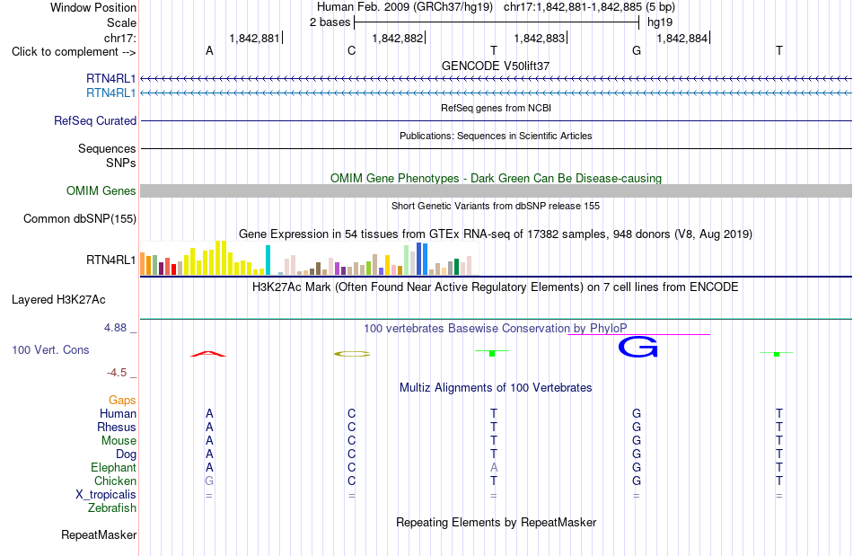The width and height of the screenshot is (853, 556).
Task: Click the Chicken G mismatch base
Action: [209, 481]
